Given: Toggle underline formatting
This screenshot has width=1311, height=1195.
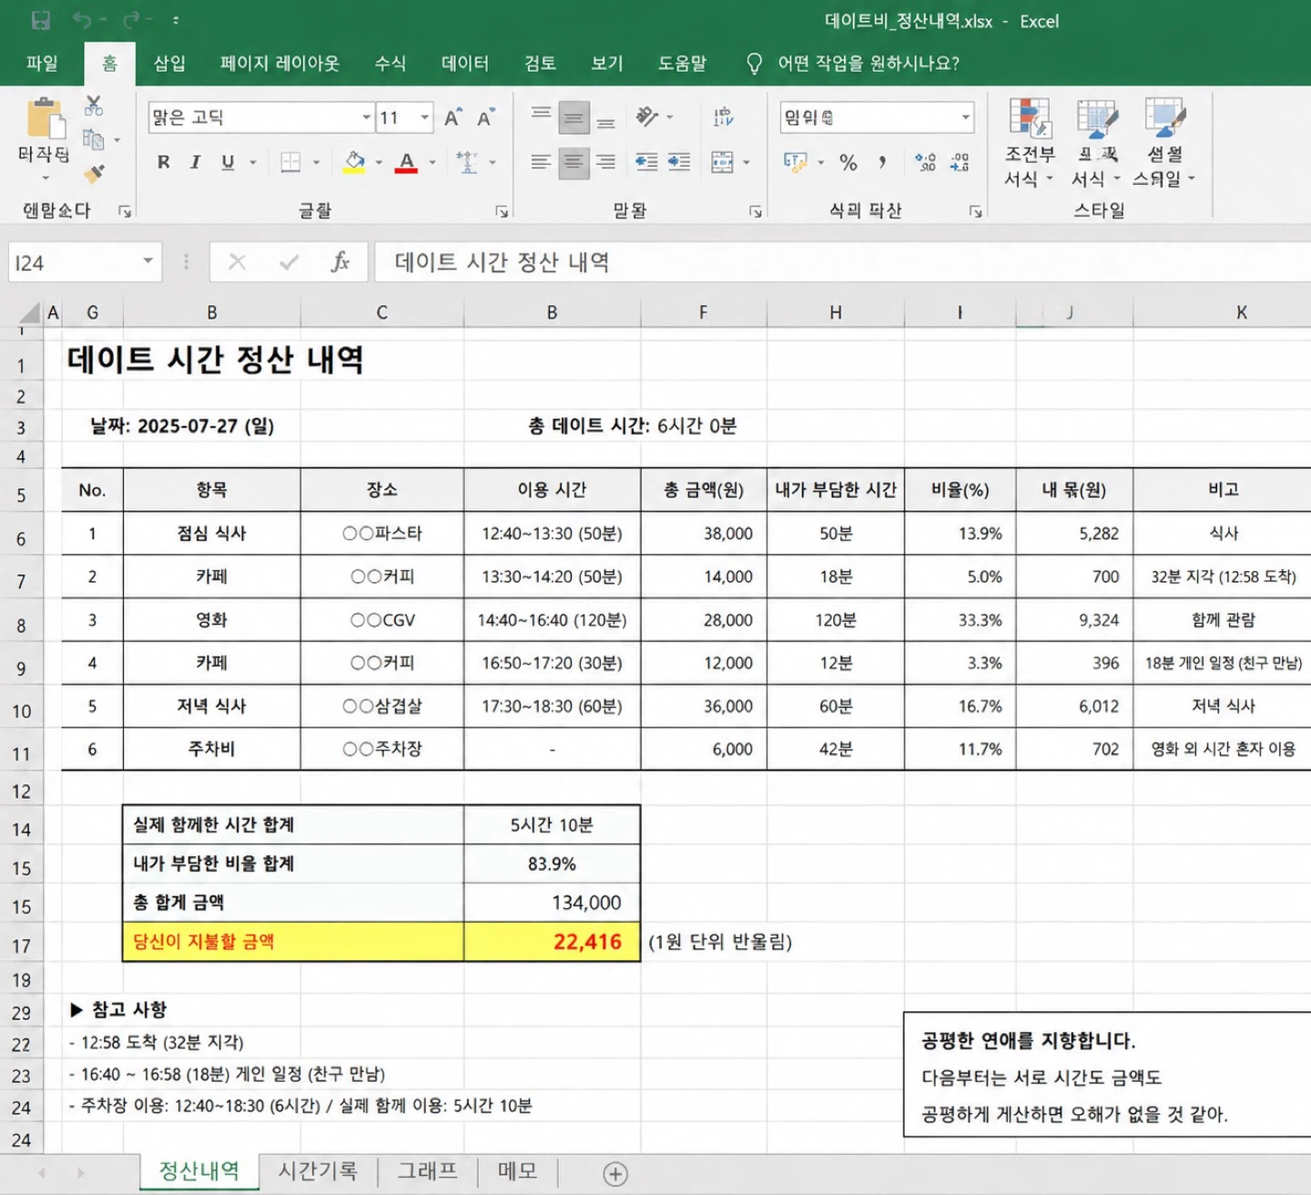Looking at the screenshot, I should coord(228,162).
